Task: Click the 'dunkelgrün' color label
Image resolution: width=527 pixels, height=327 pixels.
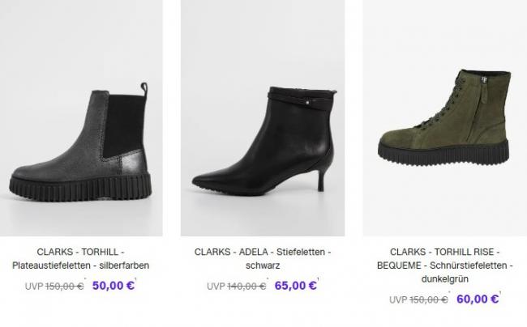Action: coord(444,279)
